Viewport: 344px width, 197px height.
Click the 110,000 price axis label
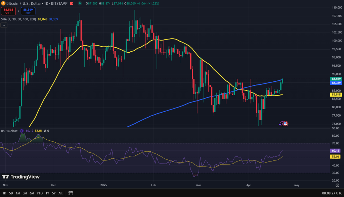[337, 7]
